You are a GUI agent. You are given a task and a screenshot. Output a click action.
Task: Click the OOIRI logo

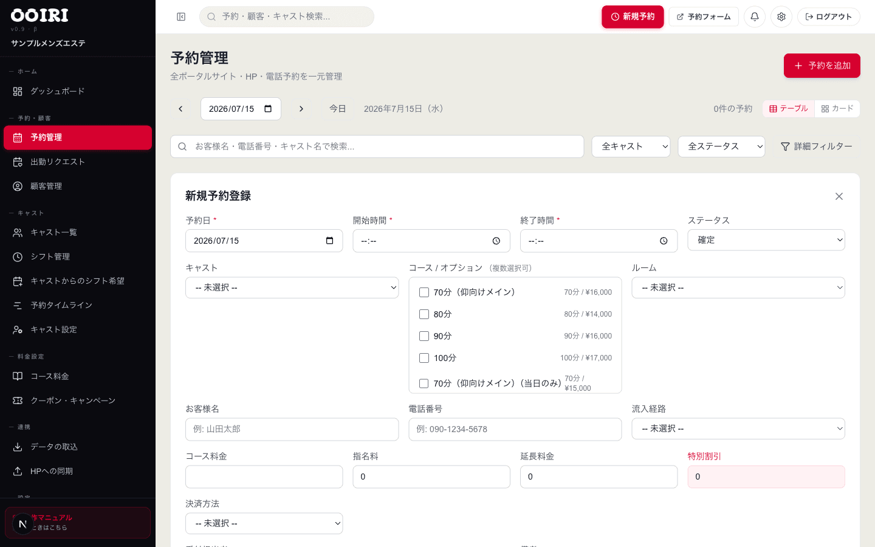pyautogui.click(x=39, y=15)
